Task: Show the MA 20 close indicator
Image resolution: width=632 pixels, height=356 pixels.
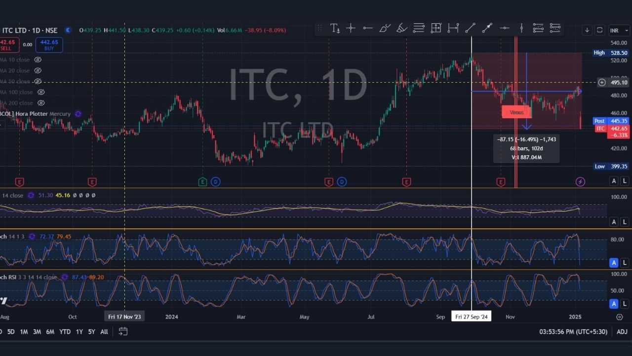Action: (x=38, y=71)
